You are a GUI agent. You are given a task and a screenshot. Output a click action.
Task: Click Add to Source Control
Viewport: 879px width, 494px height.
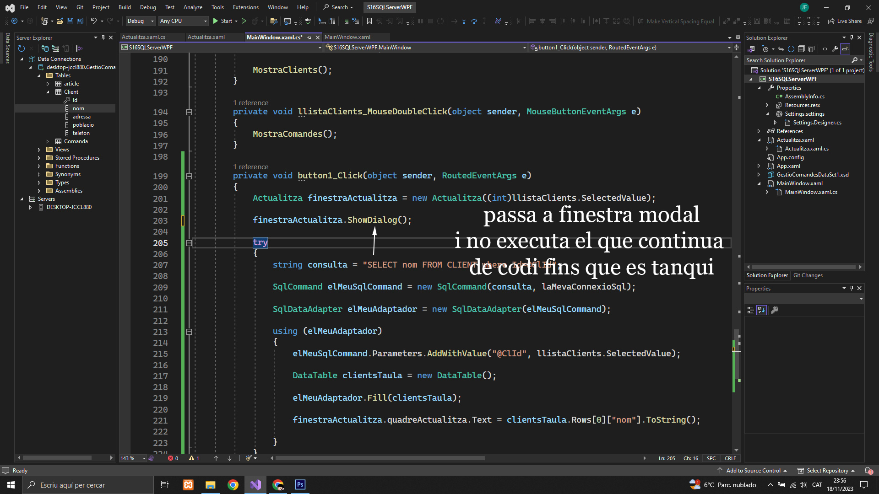pos(753,471)
